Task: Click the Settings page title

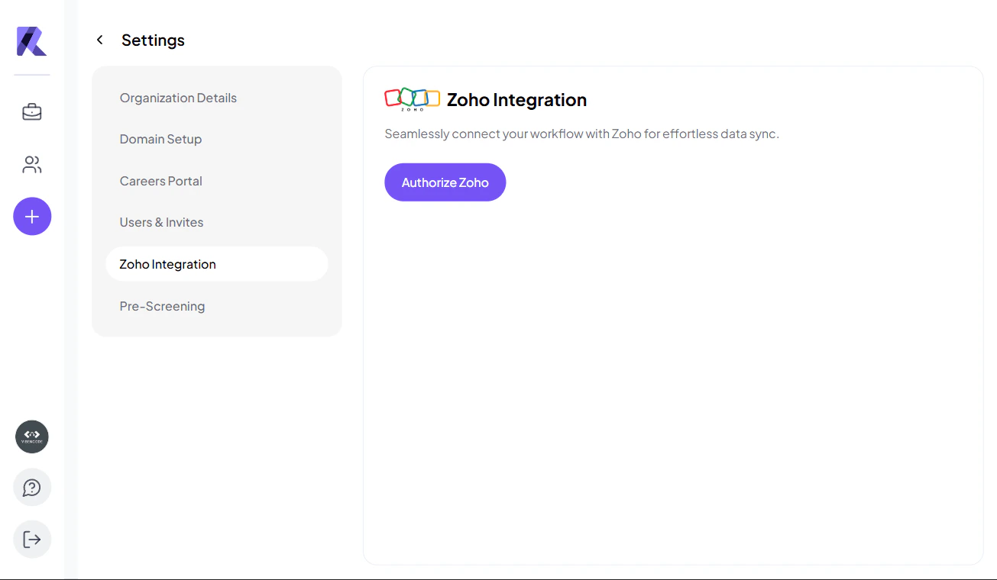Action: pos(153,40)
